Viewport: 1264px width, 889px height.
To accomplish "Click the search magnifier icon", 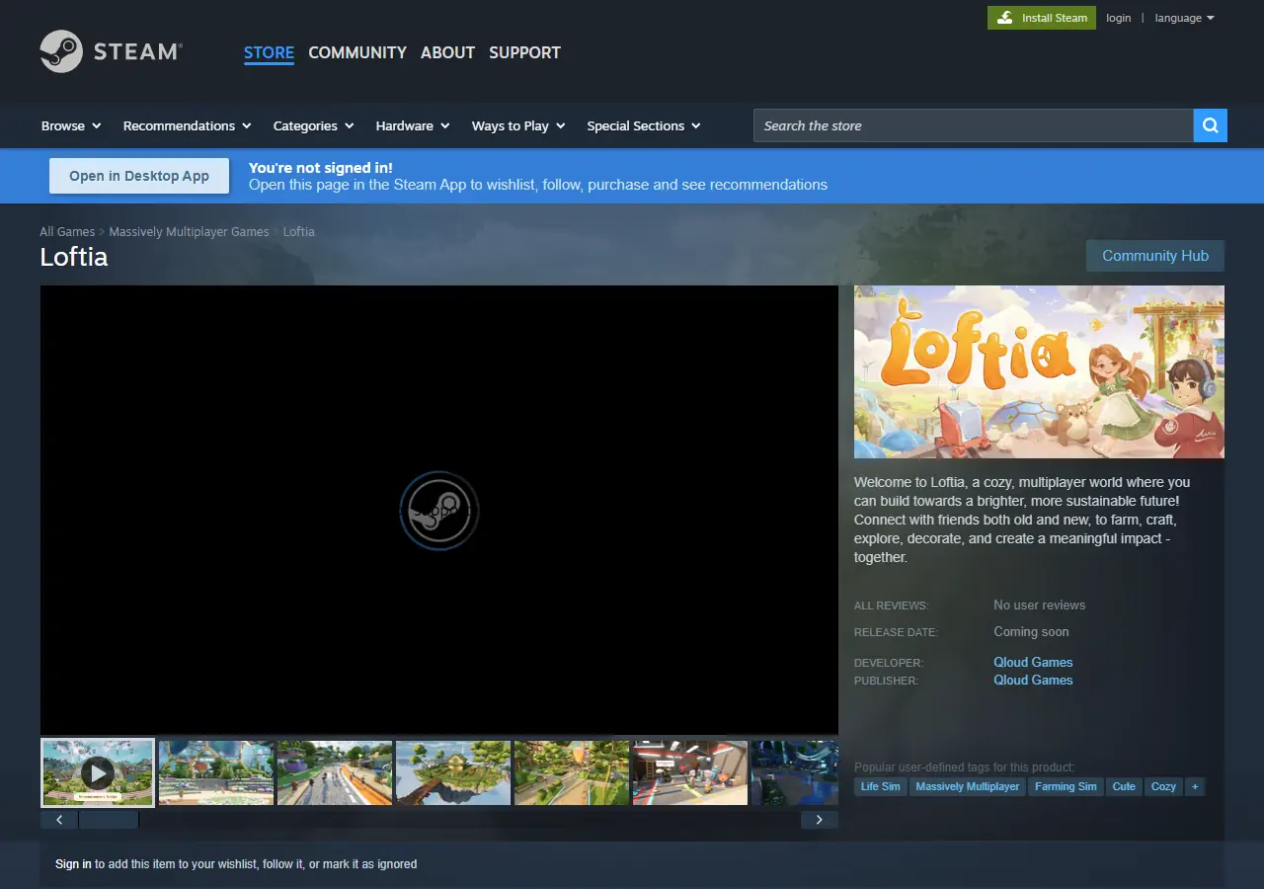I will click(x=1209, y=125).
